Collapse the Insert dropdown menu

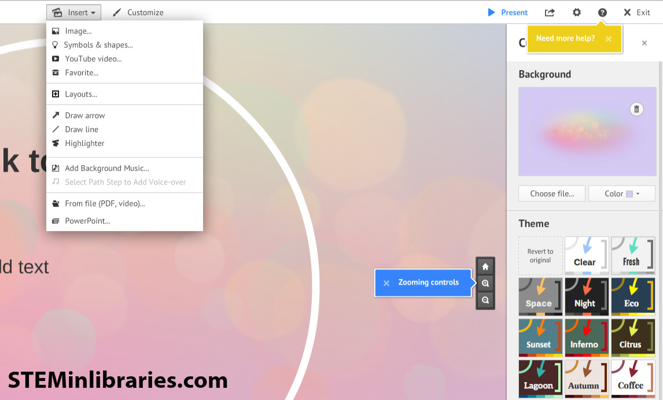coord(73,12)
